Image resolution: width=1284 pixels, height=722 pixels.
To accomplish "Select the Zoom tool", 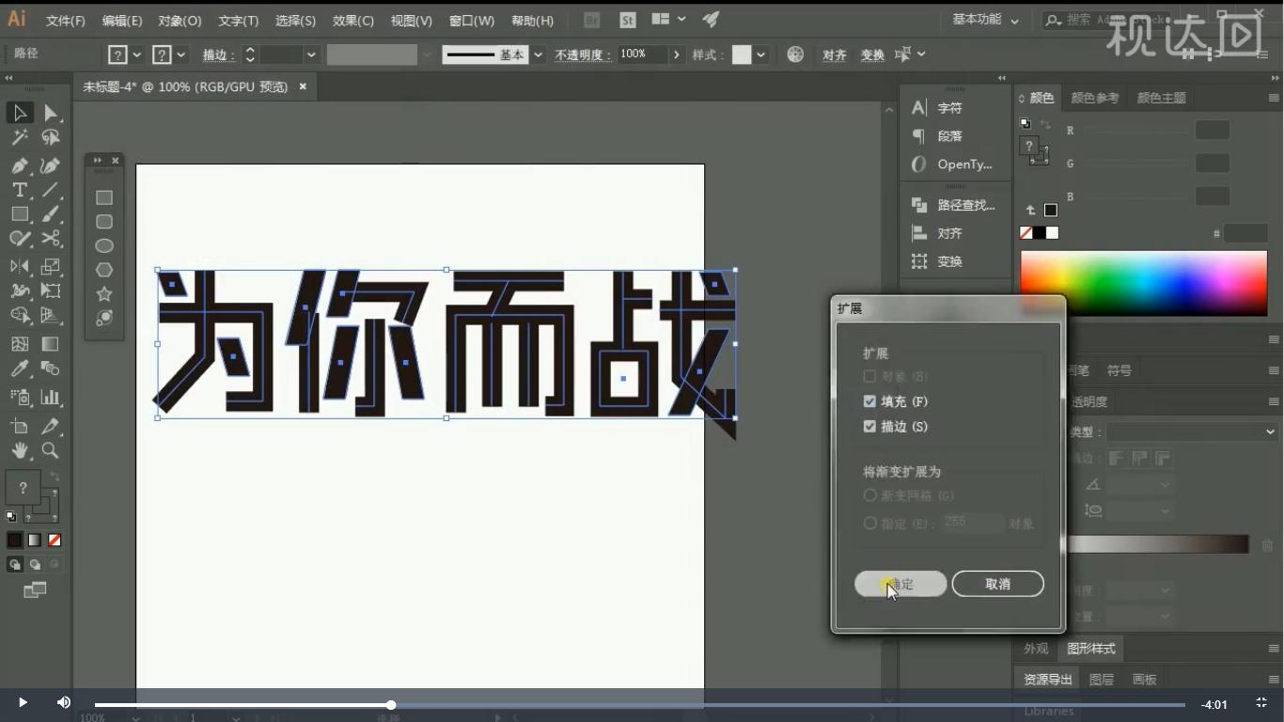I will (50, 450).
